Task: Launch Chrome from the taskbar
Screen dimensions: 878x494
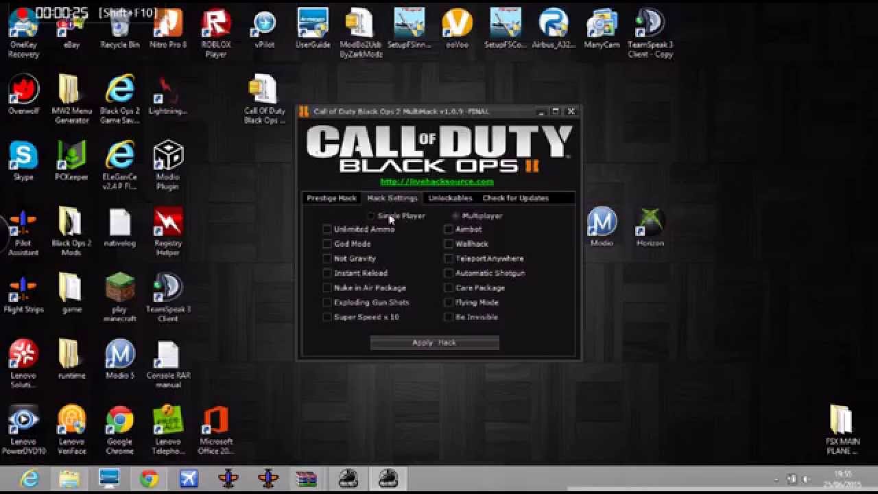Action: 149,479
